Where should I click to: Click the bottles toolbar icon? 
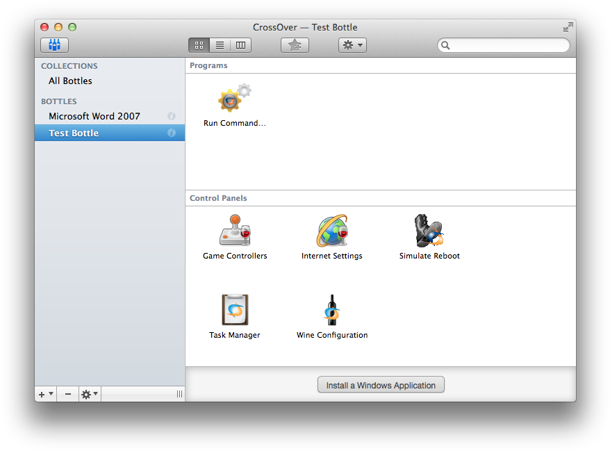[x=54, y=45]
